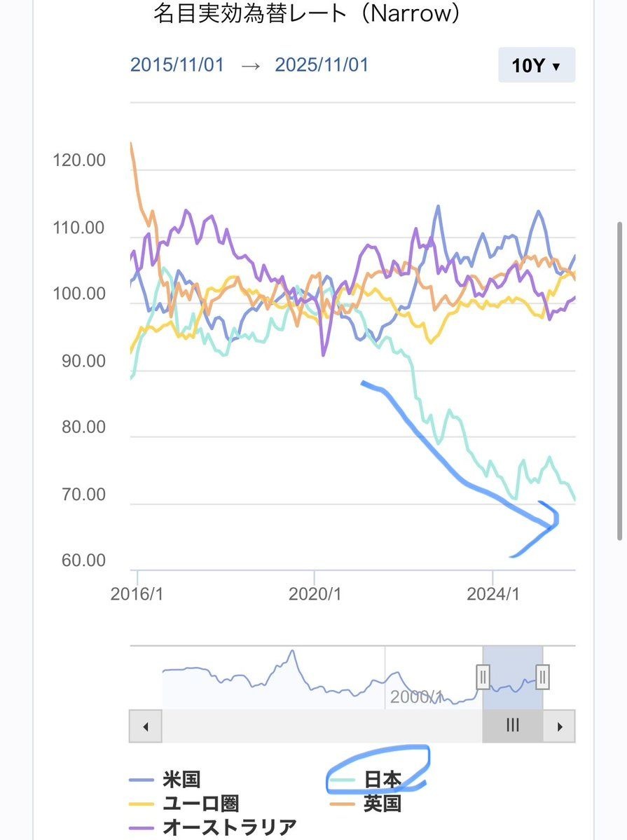627x840 pixels.
Task: Click the navigator's right range handle
Action: point(543,677)
